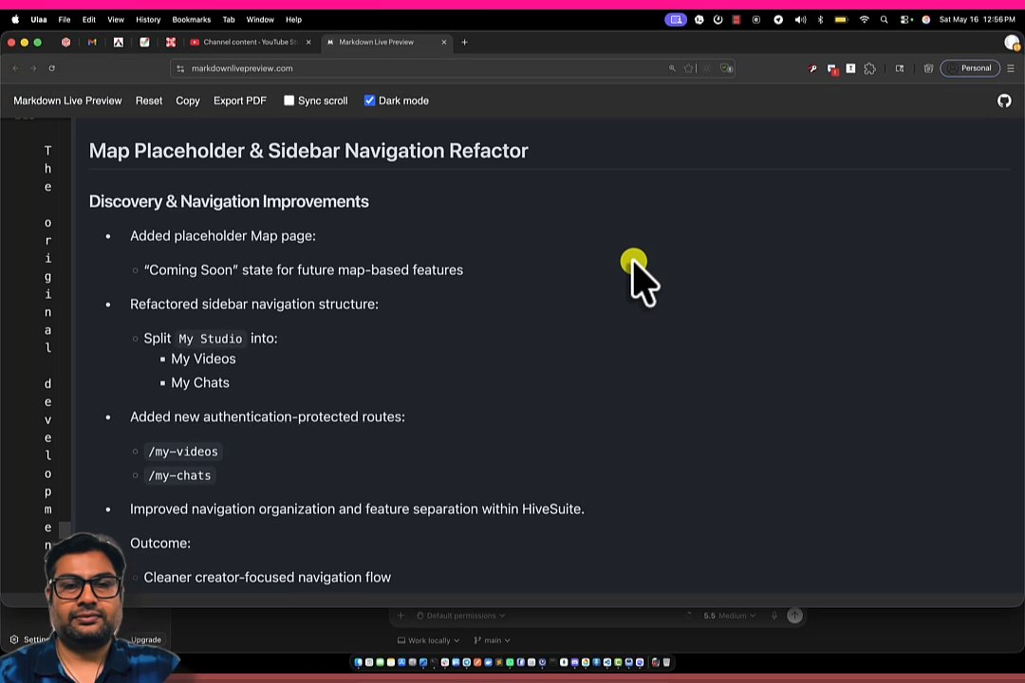Click the Reset button

149,101
